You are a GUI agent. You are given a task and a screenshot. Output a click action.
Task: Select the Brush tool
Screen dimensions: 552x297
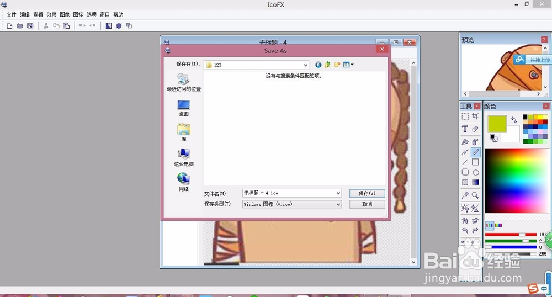465,152
